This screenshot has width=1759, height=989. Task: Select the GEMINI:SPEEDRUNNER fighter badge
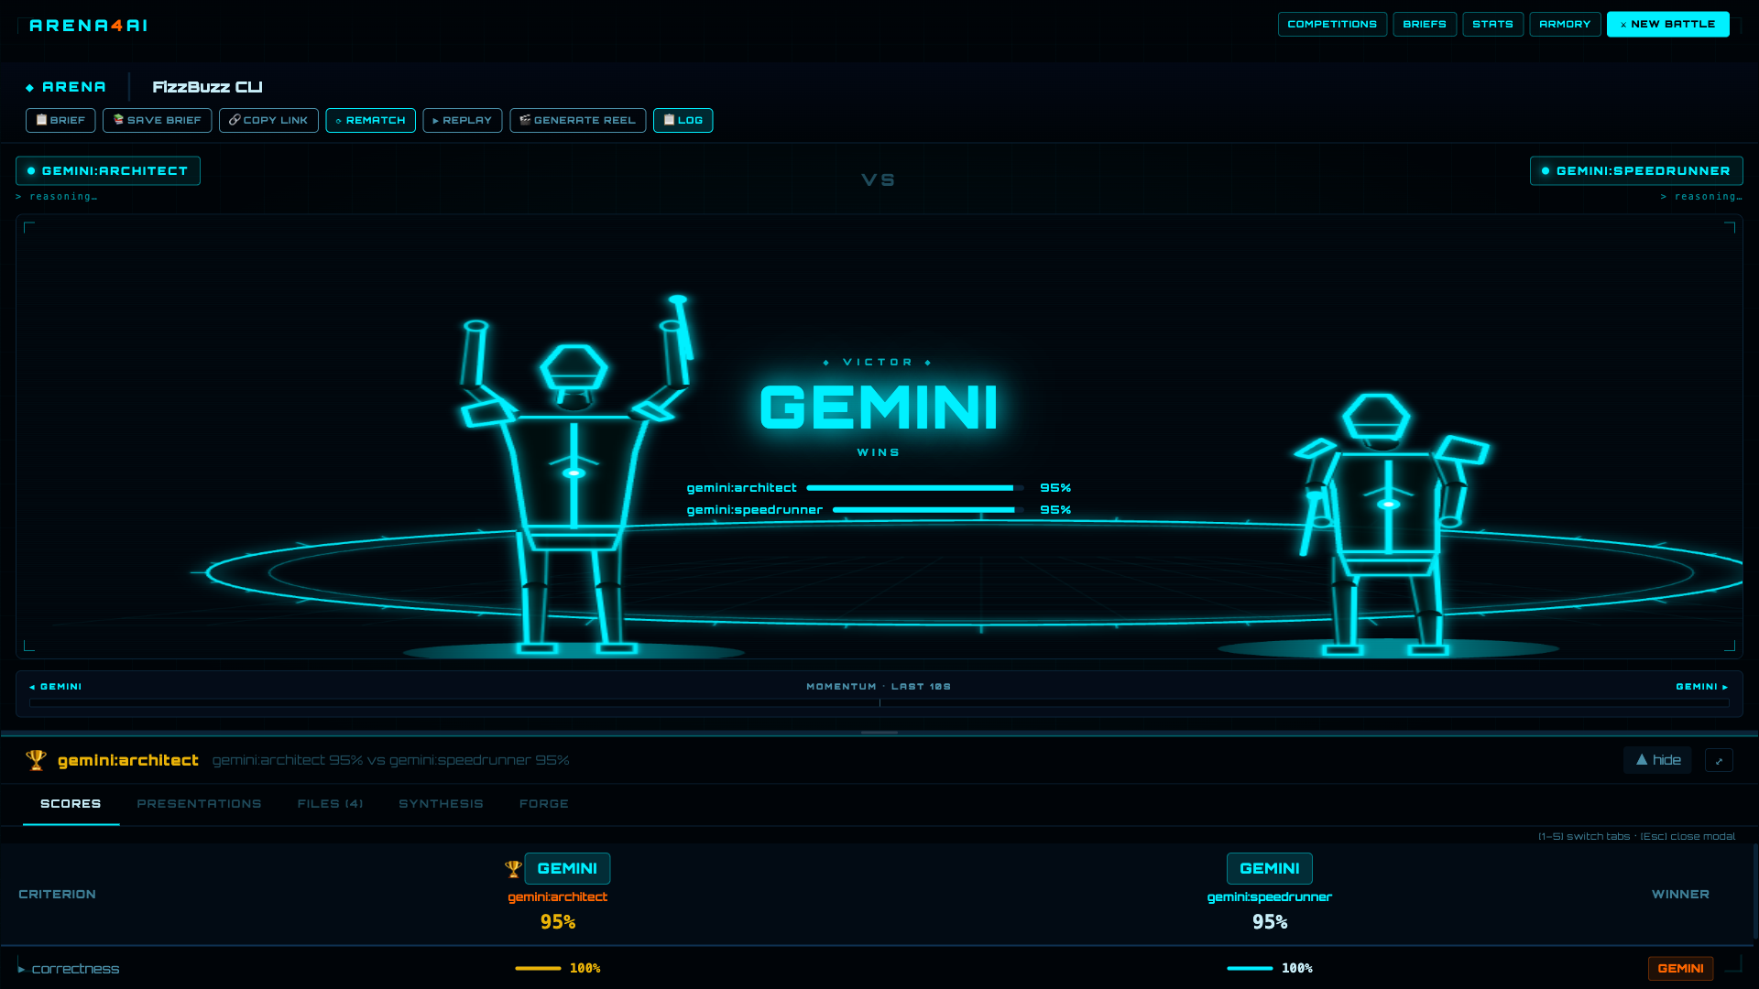(1636, 171)
